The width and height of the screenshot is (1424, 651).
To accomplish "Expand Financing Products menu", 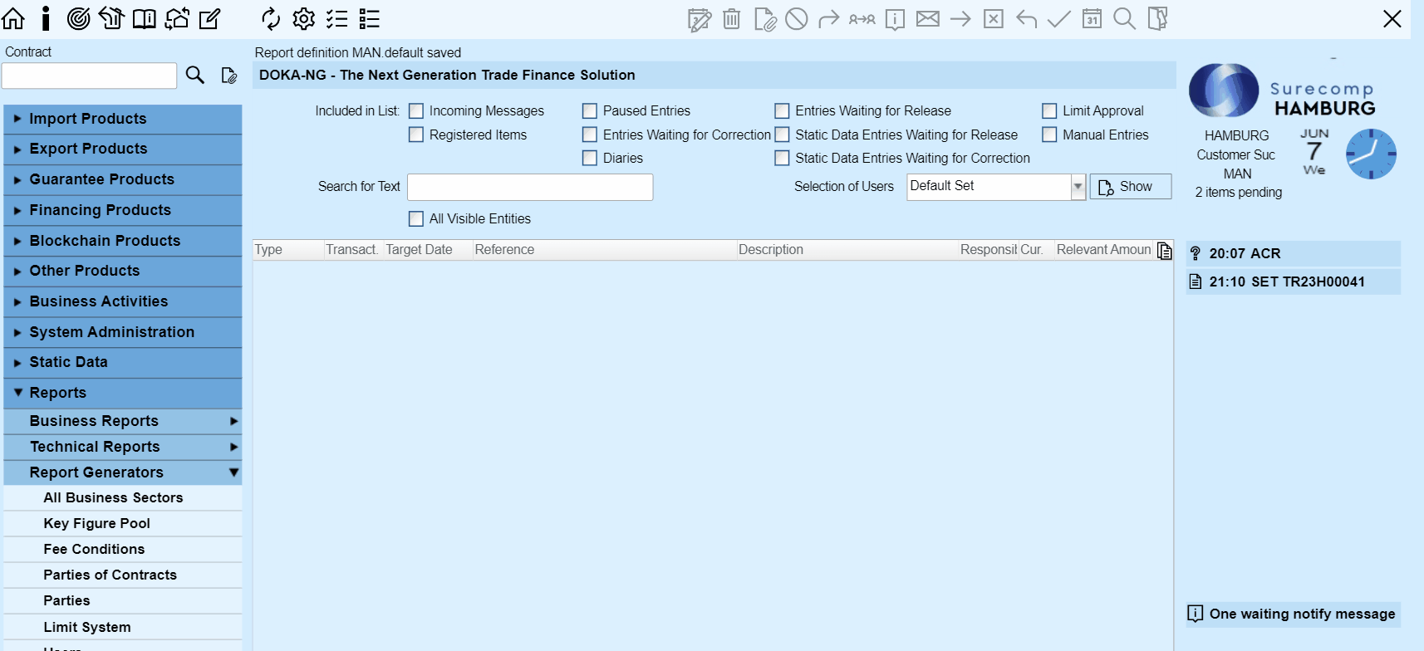I will pos(123,210).
